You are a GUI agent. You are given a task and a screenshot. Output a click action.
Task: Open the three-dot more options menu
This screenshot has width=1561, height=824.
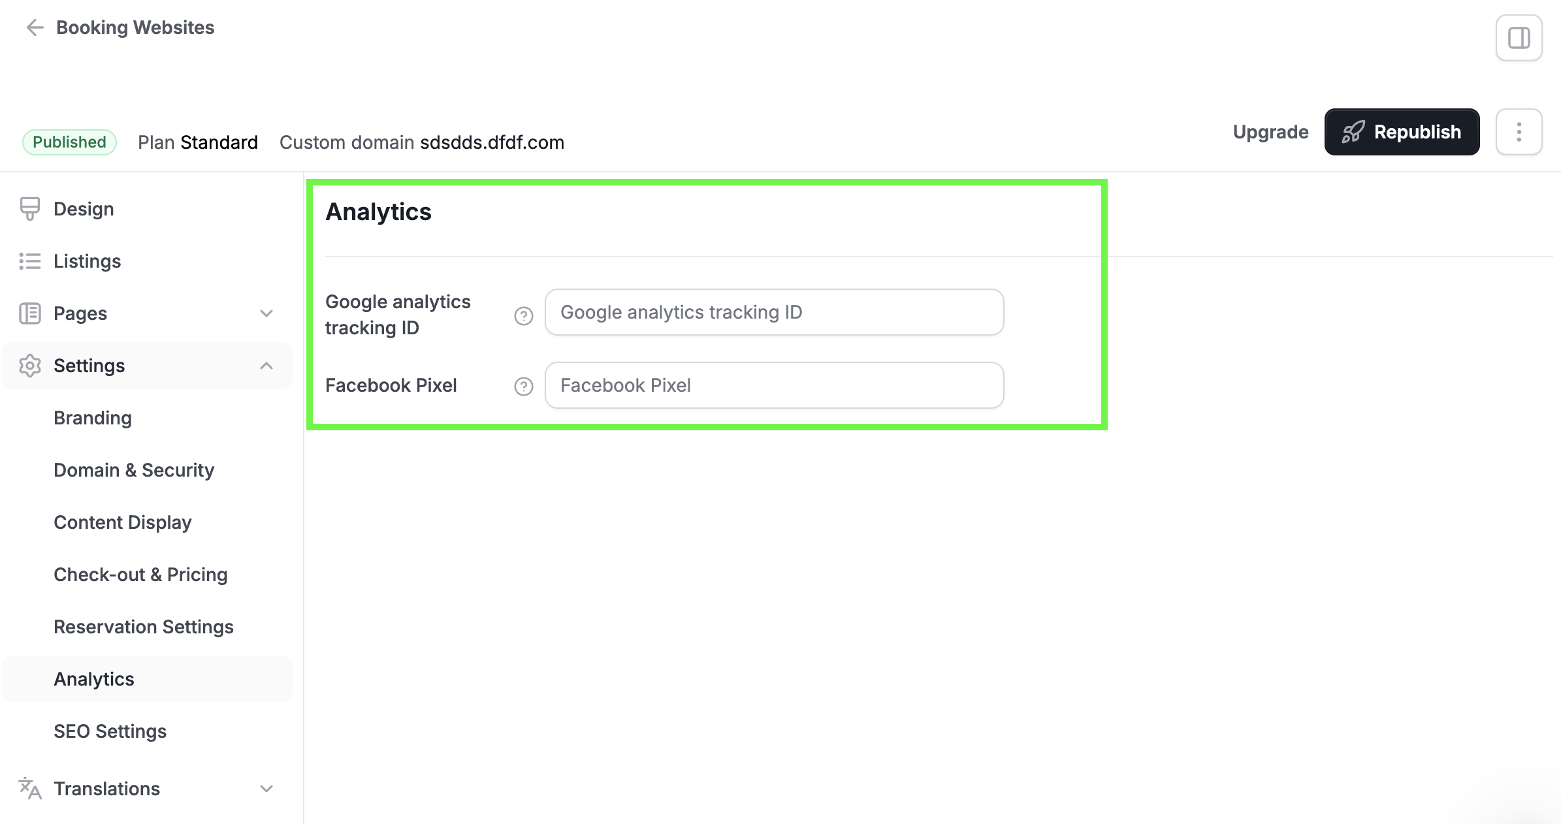(1519, 132)
